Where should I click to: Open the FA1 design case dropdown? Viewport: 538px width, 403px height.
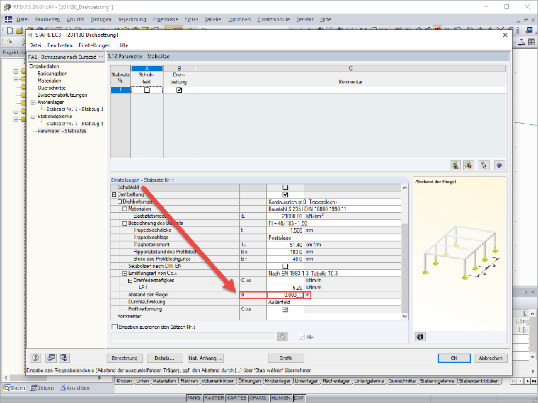66,57
